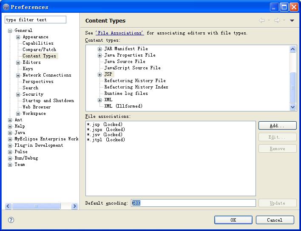This screenshot has width=301, height=231.
Task: Select XML (Illformed) content type
Action: pos(123,106)
